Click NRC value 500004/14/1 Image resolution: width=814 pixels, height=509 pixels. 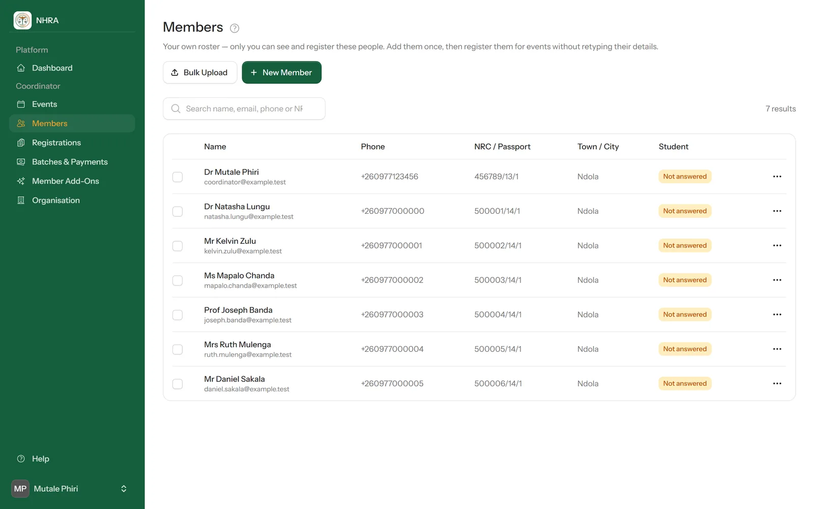pyautogui.click(x=498, y=315)
